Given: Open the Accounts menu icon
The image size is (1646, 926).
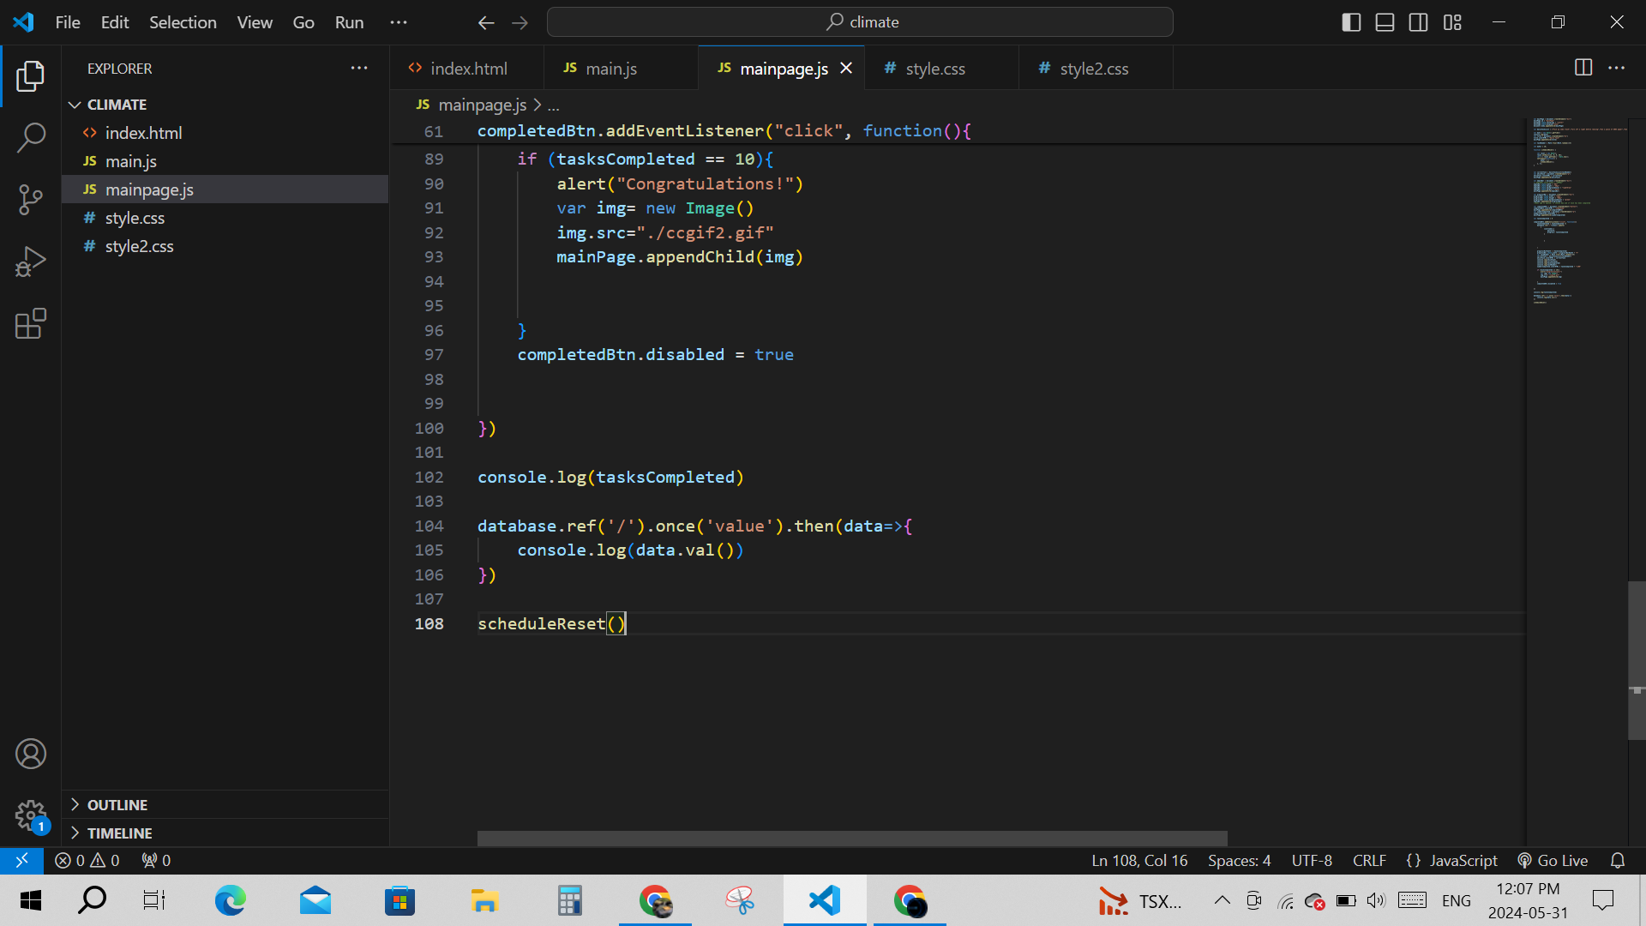Looking at the screenshot, I should coord(31,754).
